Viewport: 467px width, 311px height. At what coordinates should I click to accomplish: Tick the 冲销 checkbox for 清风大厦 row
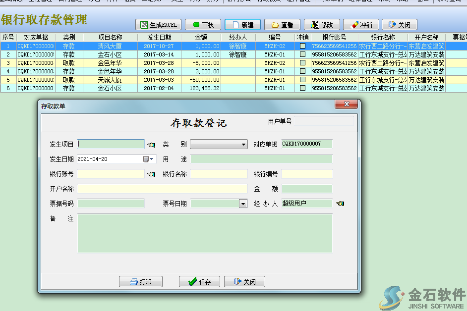pos(302,46)
